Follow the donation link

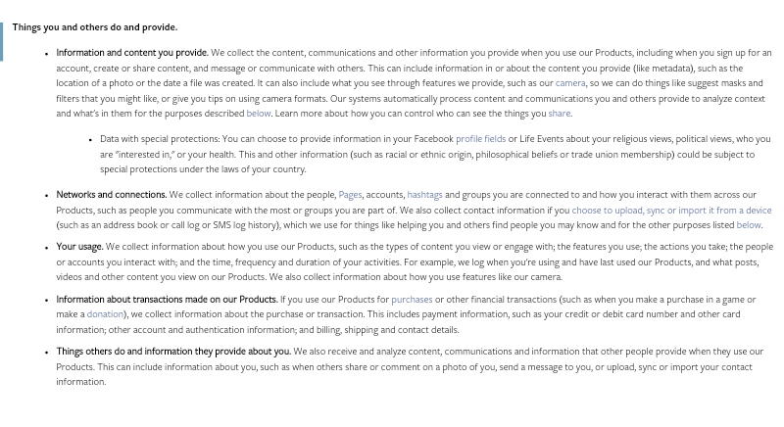pyautogui.click(x=105, y=314)
